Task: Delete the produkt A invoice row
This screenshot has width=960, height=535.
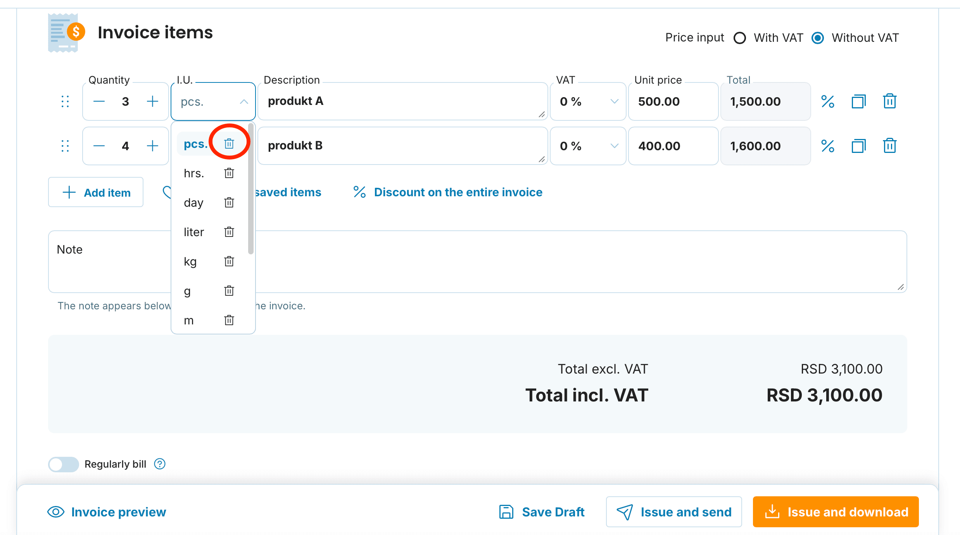Action: [889, 101]
